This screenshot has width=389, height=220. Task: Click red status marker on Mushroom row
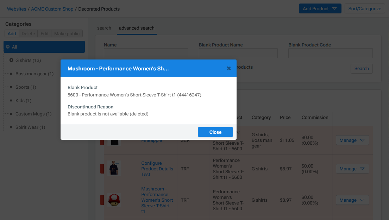pos(102,200)
